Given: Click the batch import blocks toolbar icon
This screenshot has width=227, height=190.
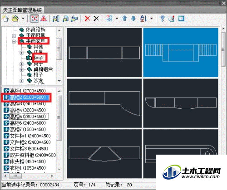Looking at the screenshot, I should [x=56, y=19].
